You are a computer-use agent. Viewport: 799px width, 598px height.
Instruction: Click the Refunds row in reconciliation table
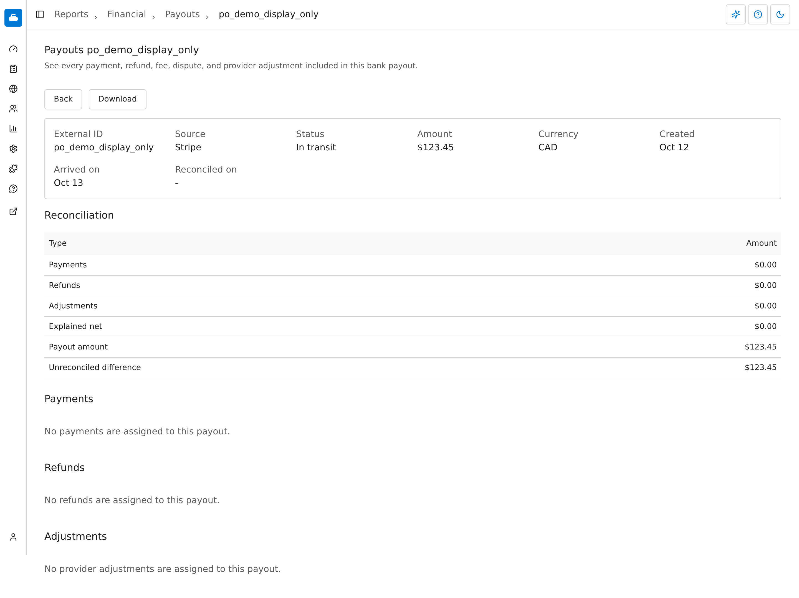click(413, 286)
